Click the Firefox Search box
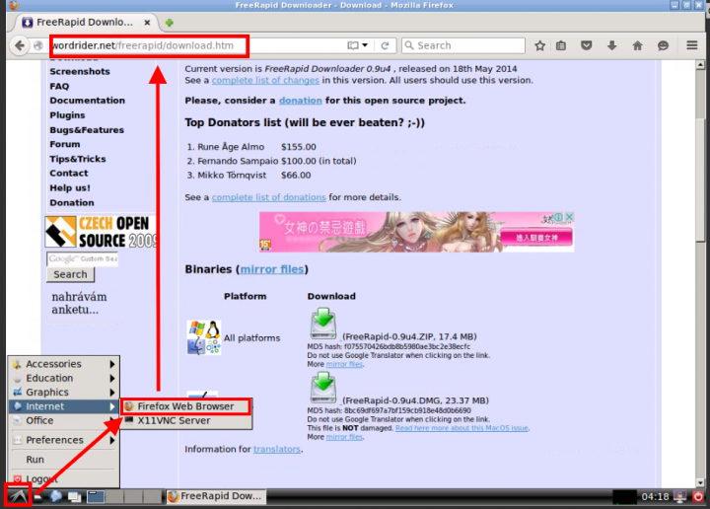Image resolution: width=710 pixels, height=509 pixels. pos(463,45)
